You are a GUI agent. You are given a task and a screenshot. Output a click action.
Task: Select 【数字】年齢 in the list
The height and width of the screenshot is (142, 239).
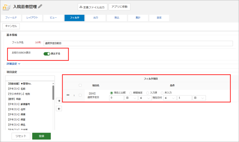point(14,99)
